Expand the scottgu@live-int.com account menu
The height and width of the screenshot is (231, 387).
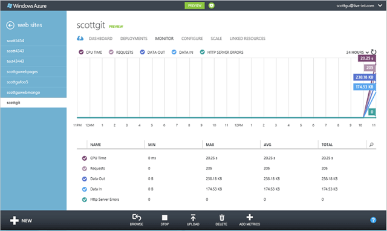click(x=380, y=5)
